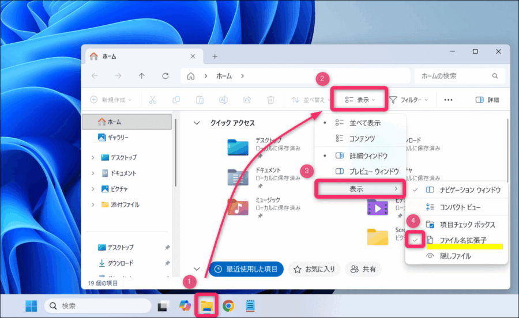Click the Copy icon in toolbar
Viewport: 519px width, 318px height.
[x=176, y=100]
